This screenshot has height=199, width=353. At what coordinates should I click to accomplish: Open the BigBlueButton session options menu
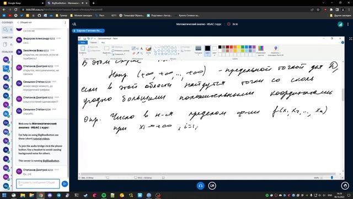pyautogui.click(x=348, y=24)
